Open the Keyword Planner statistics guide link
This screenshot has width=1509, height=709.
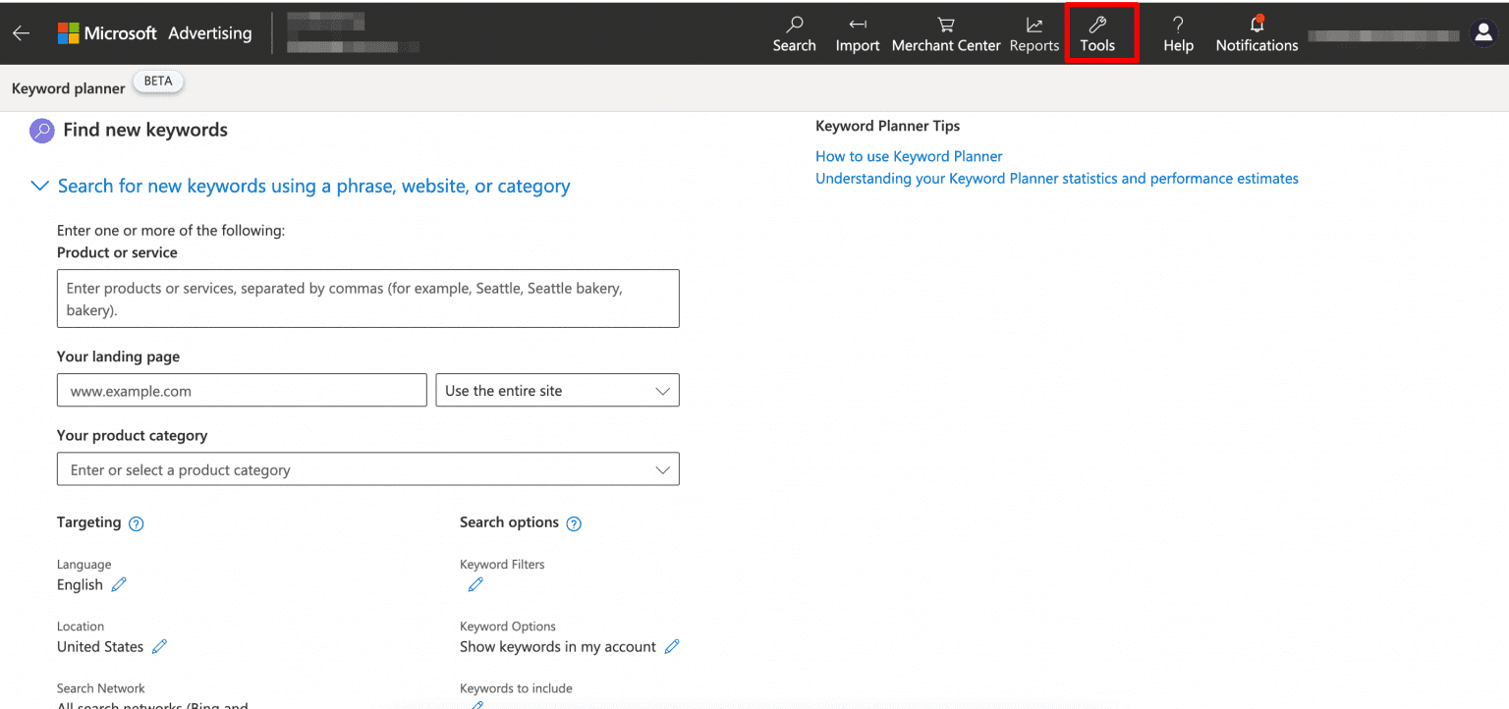tap(1057, 178)
